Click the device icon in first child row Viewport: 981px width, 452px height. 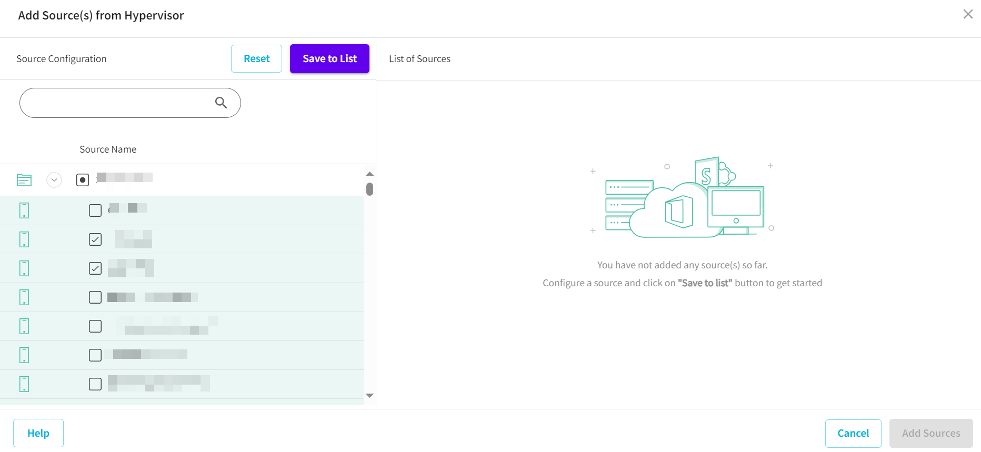tap(24, 210)
